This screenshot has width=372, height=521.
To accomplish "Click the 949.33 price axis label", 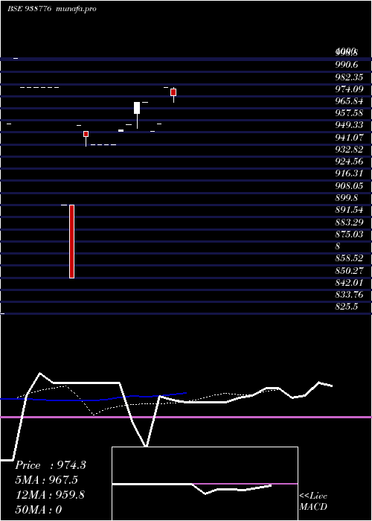I will [349, 125].
